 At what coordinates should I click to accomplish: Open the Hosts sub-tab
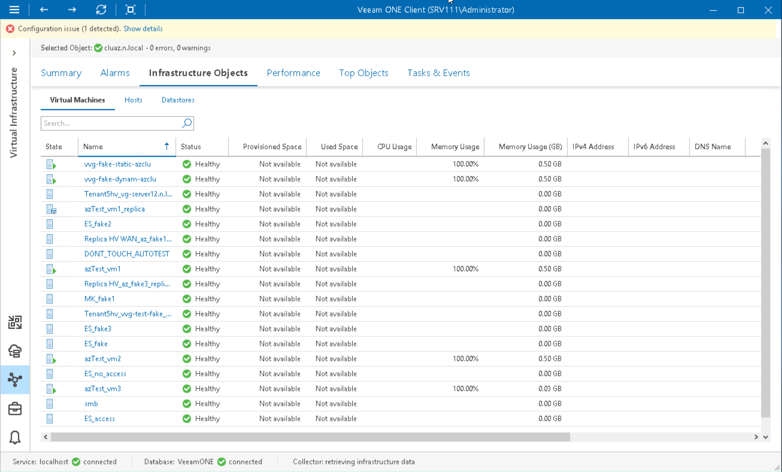[133, 100]
